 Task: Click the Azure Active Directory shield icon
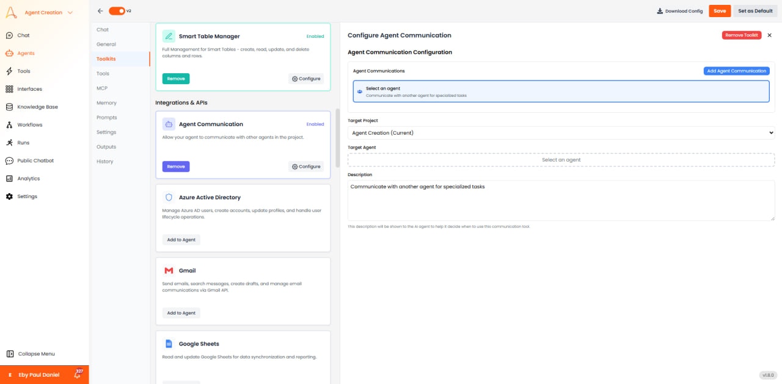coord(168,197)
